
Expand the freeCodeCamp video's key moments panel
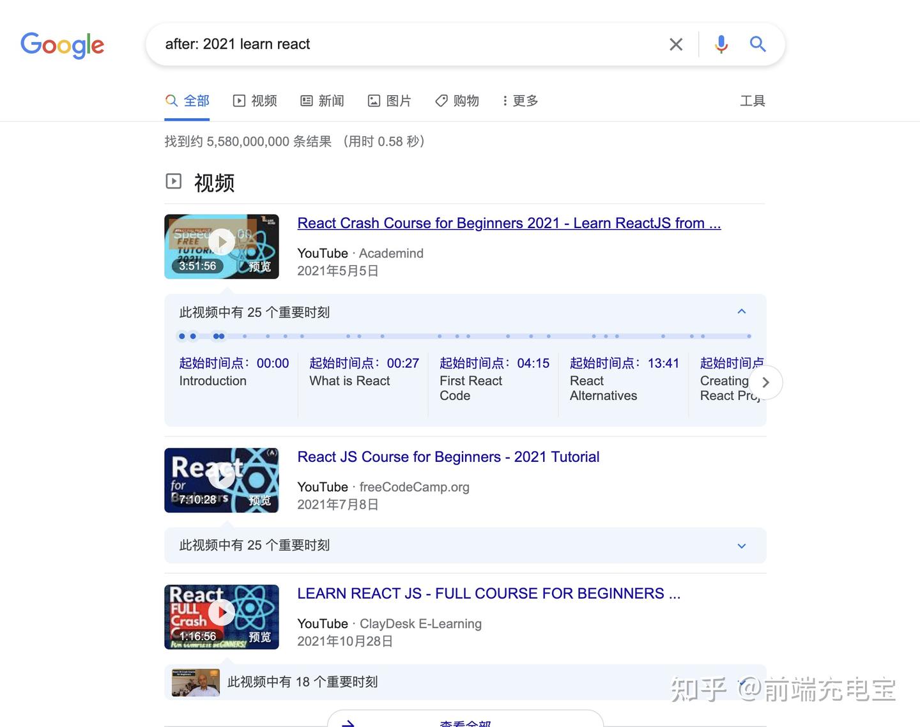point(741,546)
